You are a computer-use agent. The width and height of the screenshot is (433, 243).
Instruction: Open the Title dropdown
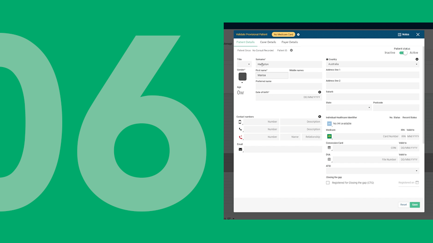click(244, 64)
